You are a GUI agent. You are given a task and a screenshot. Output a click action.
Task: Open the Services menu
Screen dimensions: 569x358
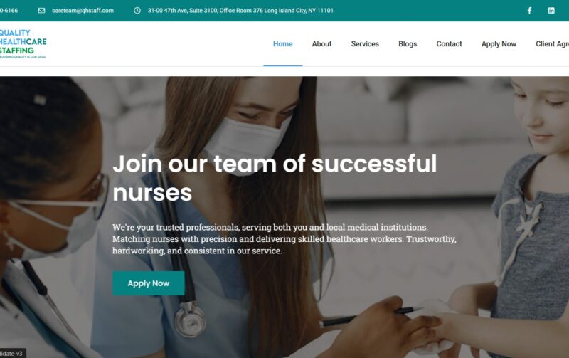pos(365,44)
